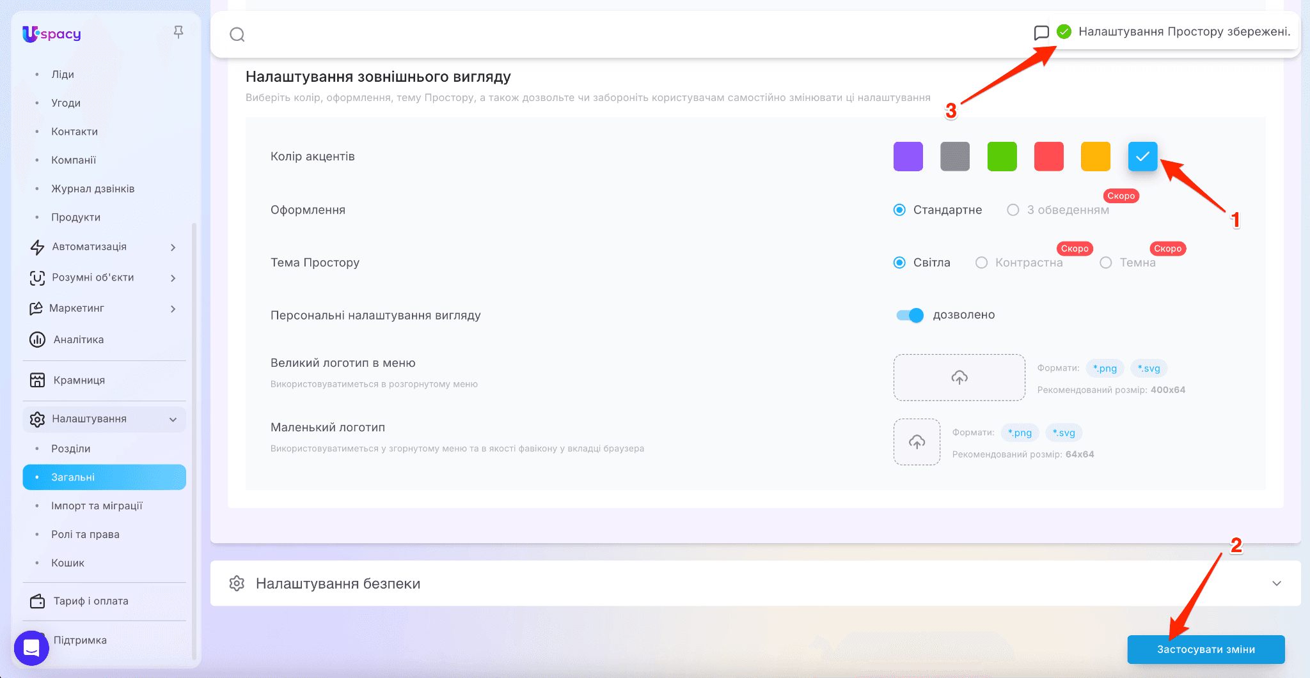The width and height of the screenshot is (1310, 678).
Task: Pin the sidebar with the pin icon
Action: point(178,31)
